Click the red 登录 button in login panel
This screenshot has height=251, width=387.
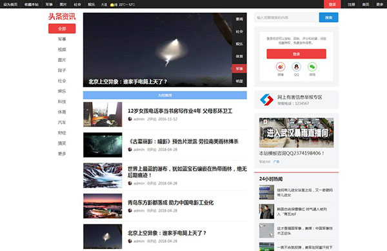pos(296,54)
